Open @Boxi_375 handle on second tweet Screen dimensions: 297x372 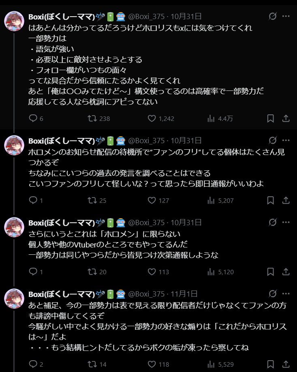pyautogui.click(x=147, y=140)
